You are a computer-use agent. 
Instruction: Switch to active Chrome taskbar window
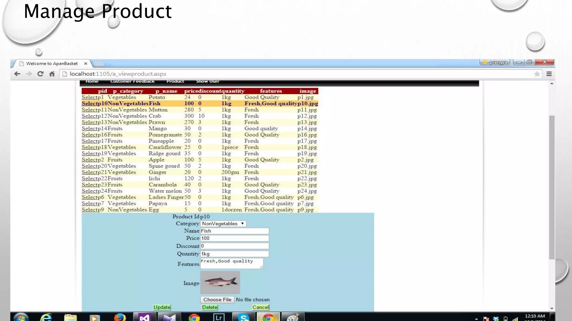coord(268,317)
